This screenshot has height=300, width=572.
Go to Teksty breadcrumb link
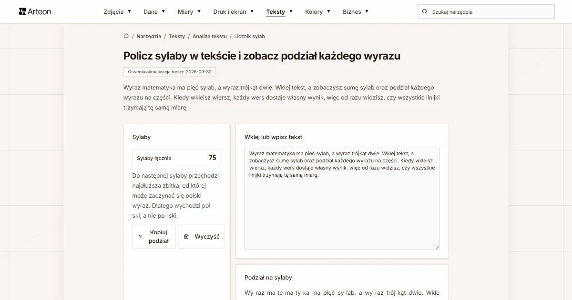[177, 36]
